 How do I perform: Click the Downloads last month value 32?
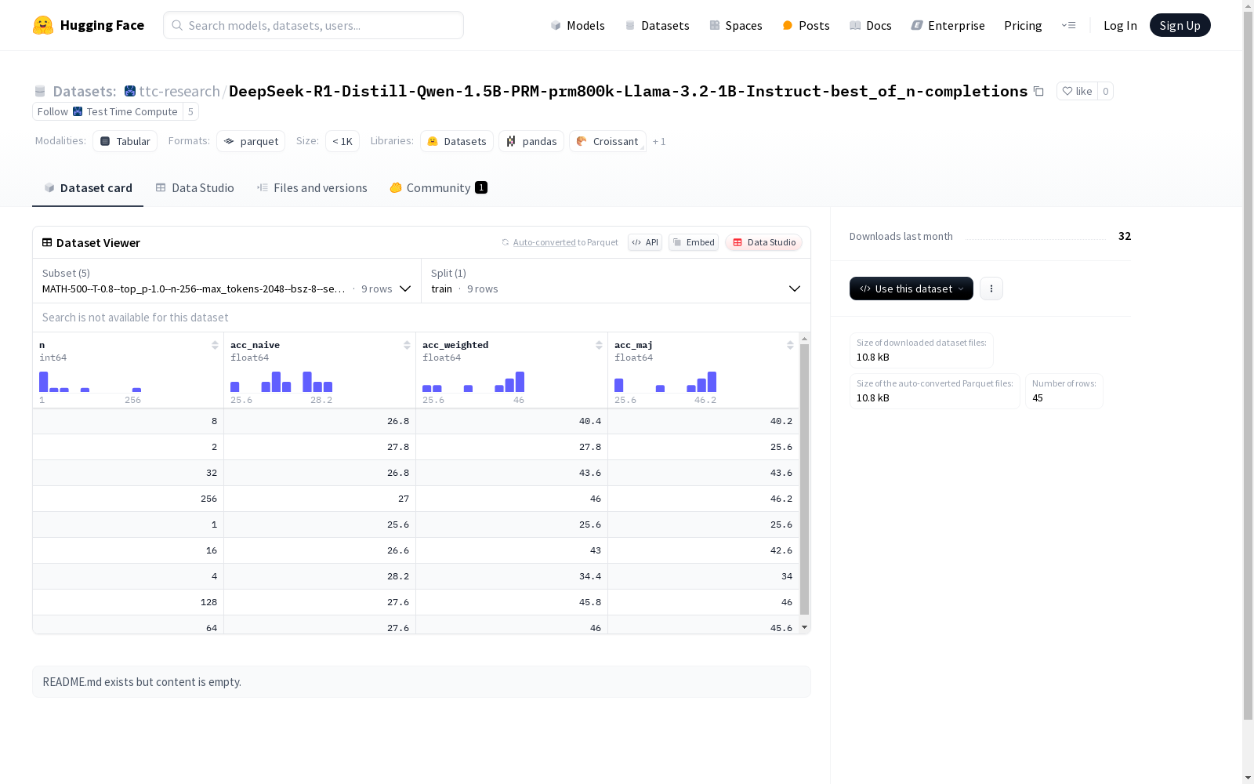tap(1125, 236)
